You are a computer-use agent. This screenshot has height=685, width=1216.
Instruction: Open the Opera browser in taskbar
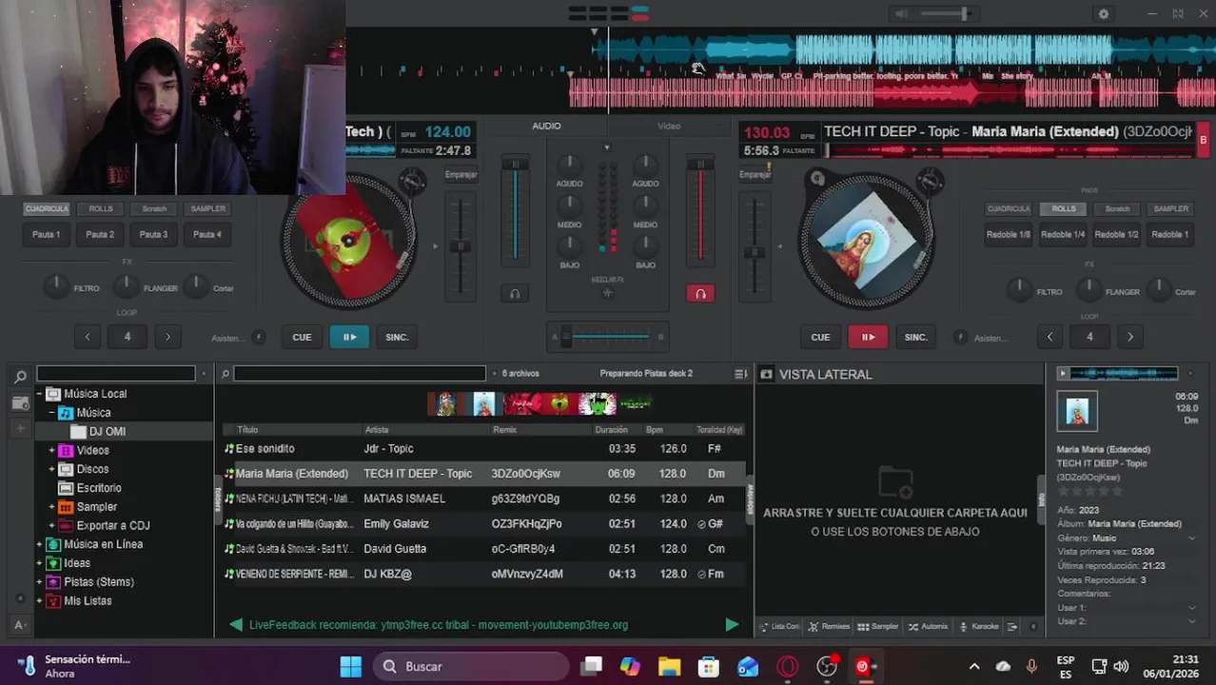pyautogui.click(x=787, y=666)
